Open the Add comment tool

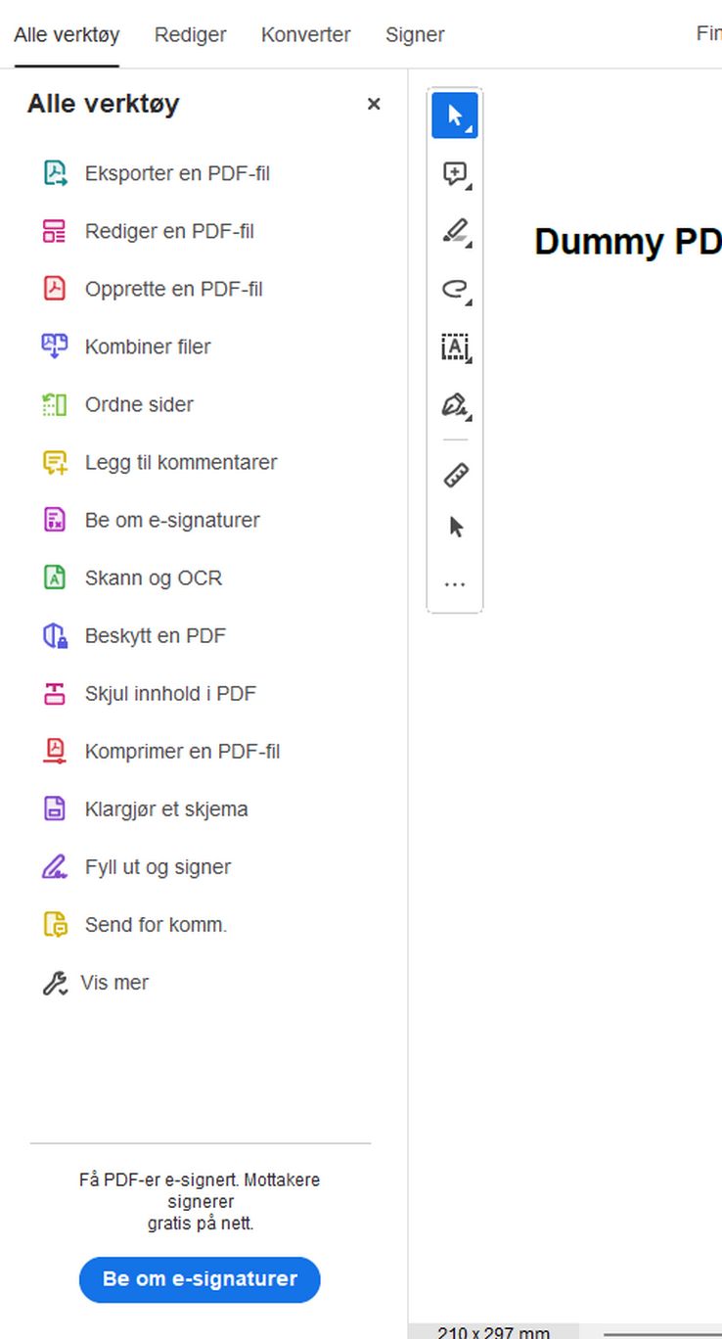pyautogui.click(x=453, y=173)
